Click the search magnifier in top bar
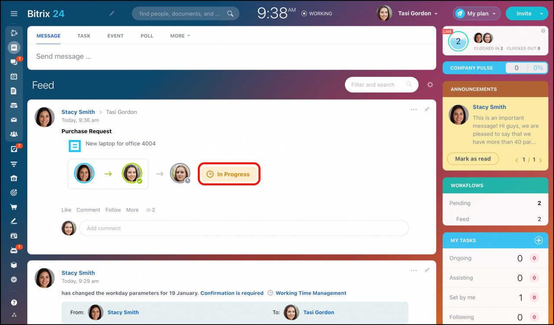This screenshot has width=554, height=325. point(230,13)
